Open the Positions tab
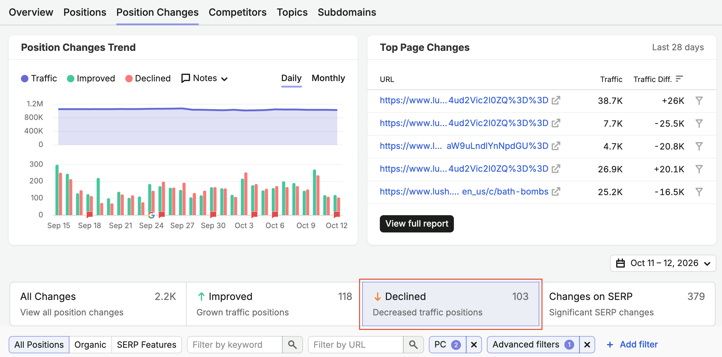This screenshot has width=722, height=357. [85, 12]
